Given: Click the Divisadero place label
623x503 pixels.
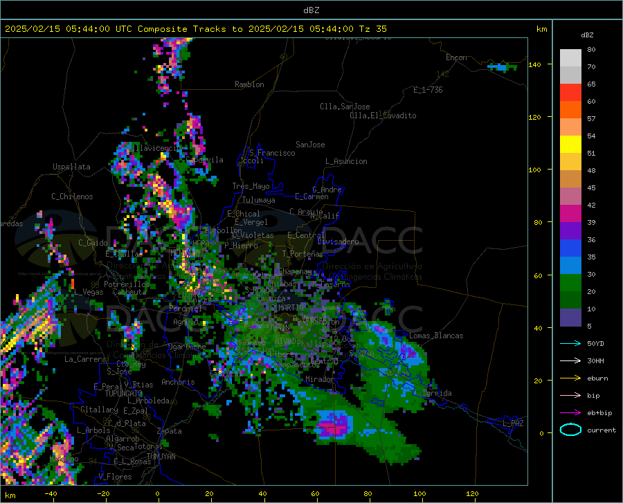Looking at the screenshot, I should click(338, 241).
